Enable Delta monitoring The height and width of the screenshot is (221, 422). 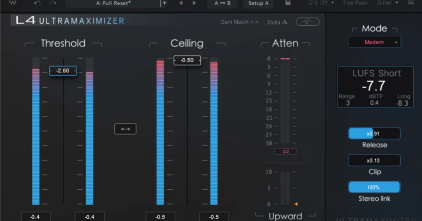277,22
